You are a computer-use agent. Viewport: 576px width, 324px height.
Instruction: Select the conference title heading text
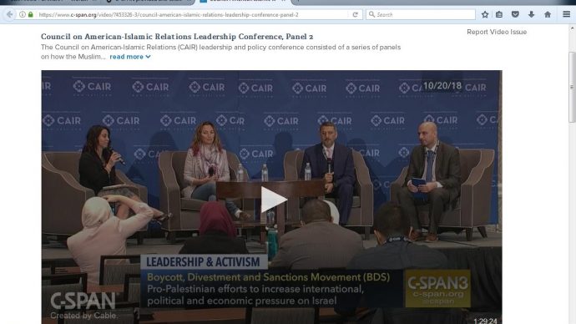tap(177, 37)
